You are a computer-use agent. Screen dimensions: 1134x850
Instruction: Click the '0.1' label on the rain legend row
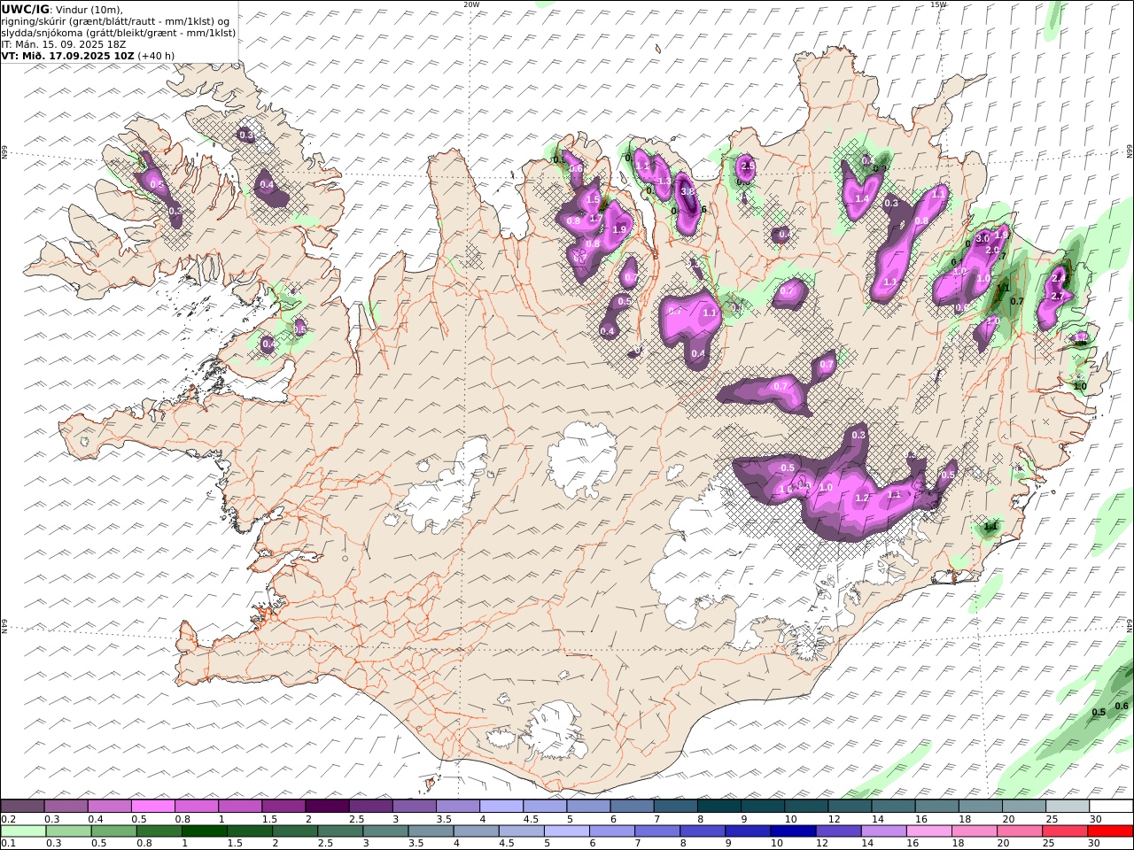pos(8,843)
